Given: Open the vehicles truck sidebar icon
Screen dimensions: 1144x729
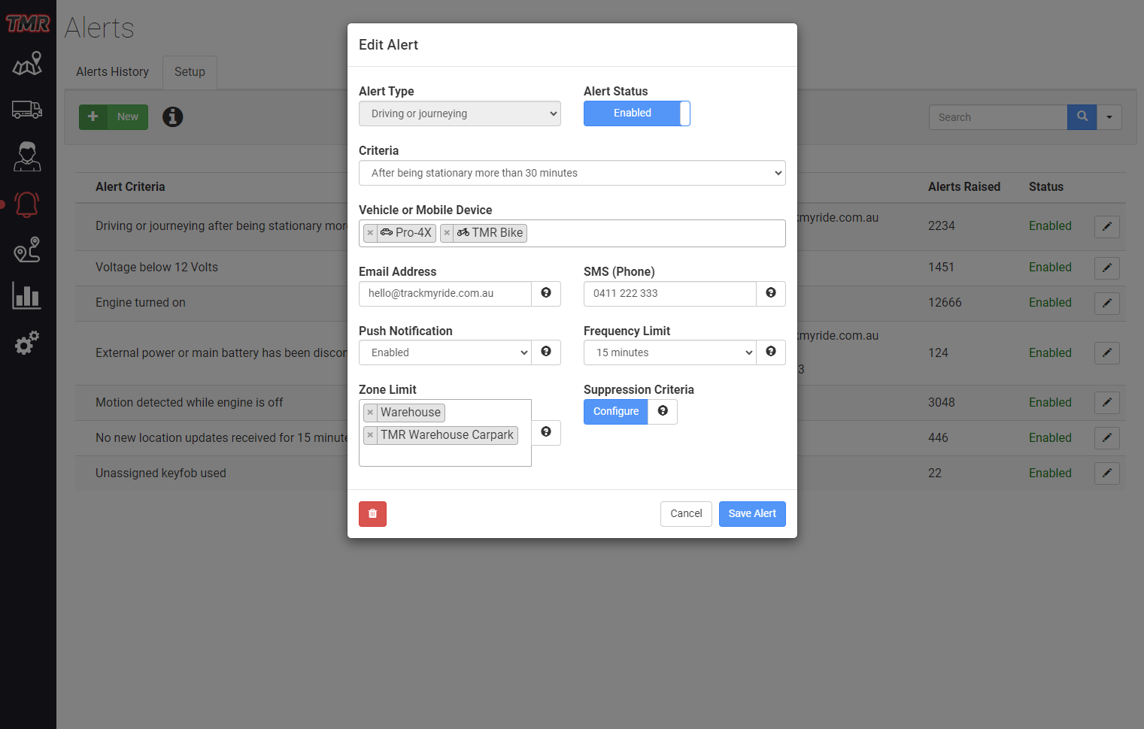Looking at the screenshot, I should click(x=27, y=110).
